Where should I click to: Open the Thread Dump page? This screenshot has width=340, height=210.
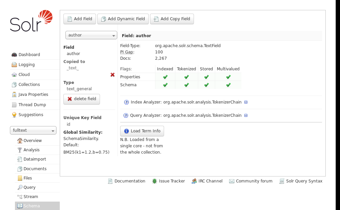[32, 105]
